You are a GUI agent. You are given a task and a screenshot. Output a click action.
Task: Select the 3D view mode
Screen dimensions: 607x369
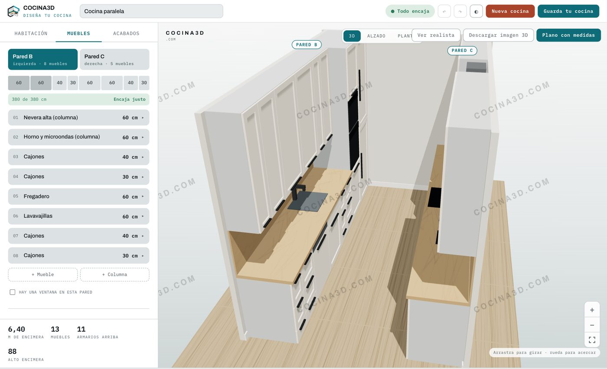coord(352,36)
